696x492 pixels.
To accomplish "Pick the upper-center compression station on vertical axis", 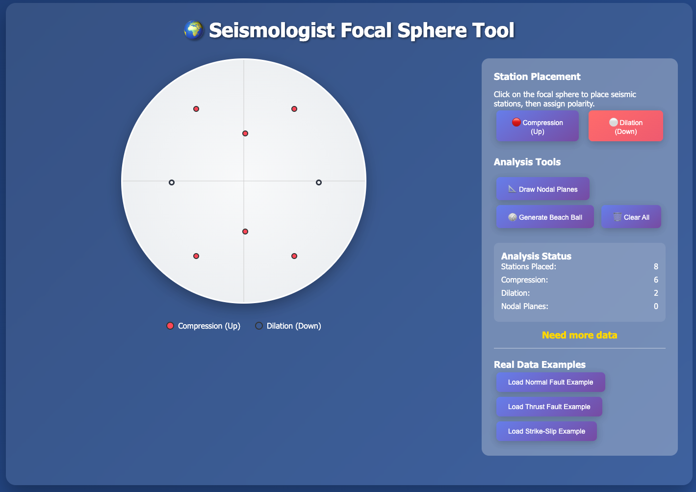I will coord(245,133).
